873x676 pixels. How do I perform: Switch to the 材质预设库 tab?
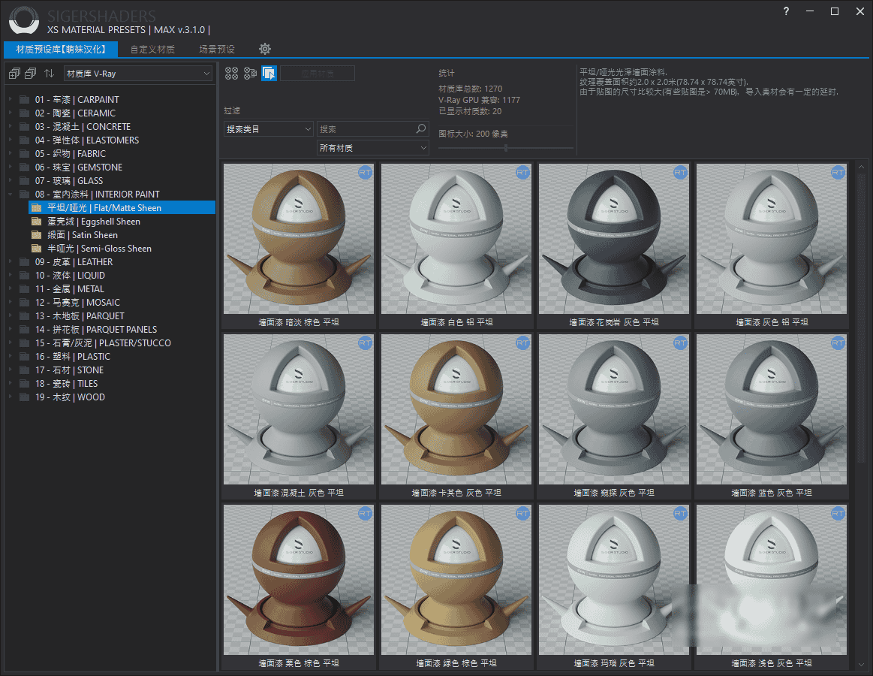pos(61,49)
